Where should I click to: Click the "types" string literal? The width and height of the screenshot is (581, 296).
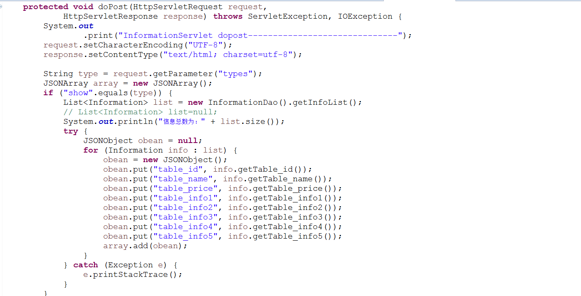235,74
